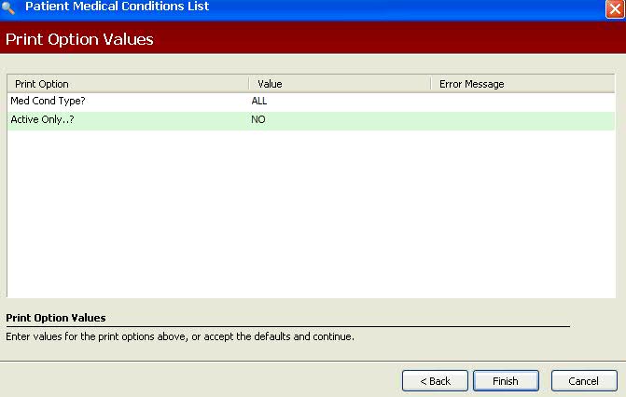Go back with the < Back button
This screenshot has width=626, height=397.
pos(435,381)
